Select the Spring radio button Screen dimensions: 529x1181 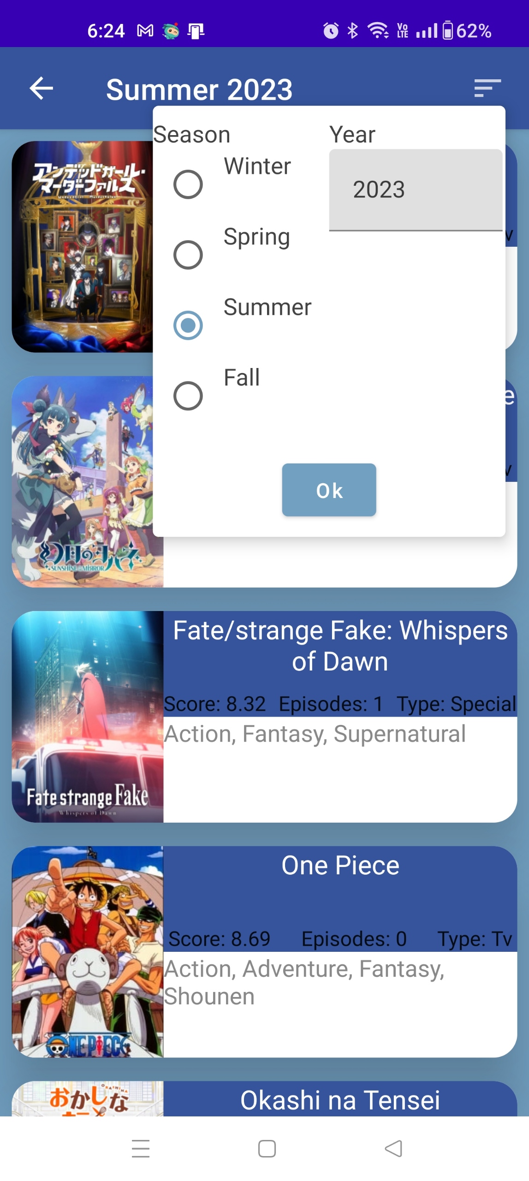(188, 255)
